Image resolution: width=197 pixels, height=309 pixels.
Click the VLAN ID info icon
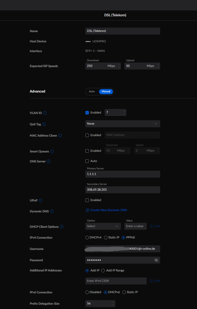click(x=45, y=113)
